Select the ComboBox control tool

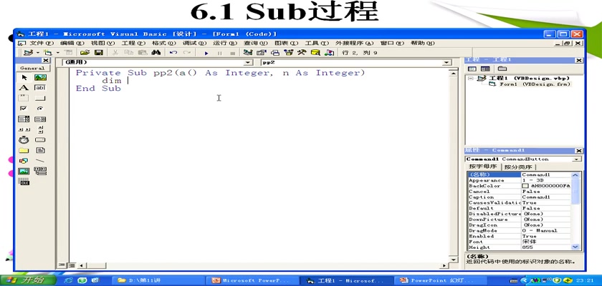click(x=24, y=119)
